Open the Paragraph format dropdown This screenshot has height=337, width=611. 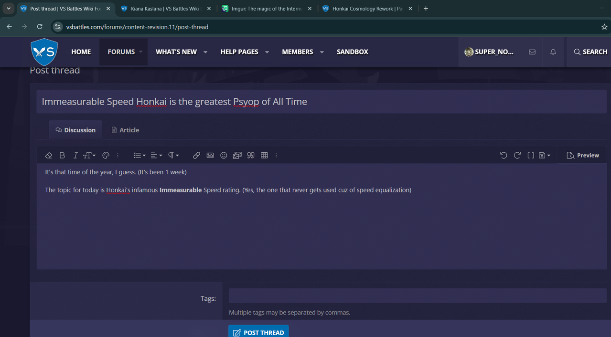click(173, 156)
